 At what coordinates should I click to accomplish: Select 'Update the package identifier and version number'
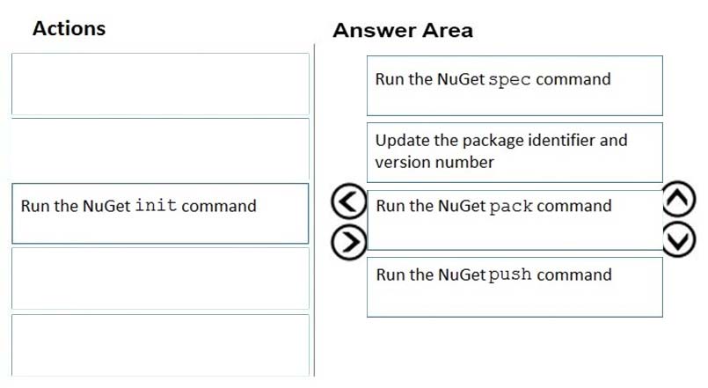515,152
